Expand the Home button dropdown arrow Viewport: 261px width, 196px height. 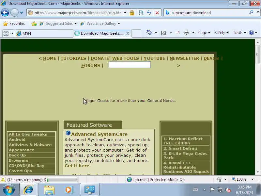156,33
